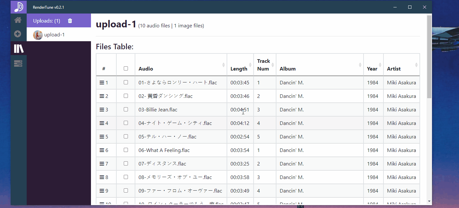Toggle the select-all checkbox in table header
Image resolution: width=459 pixels, height=208 pixels.
coord(126,68)
